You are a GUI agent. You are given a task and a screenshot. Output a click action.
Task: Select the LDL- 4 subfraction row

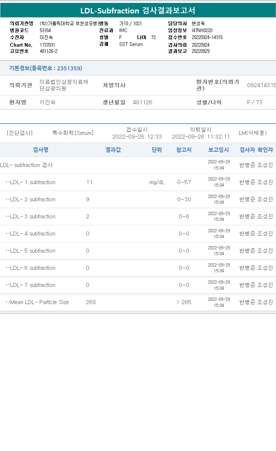click(138, 234)
